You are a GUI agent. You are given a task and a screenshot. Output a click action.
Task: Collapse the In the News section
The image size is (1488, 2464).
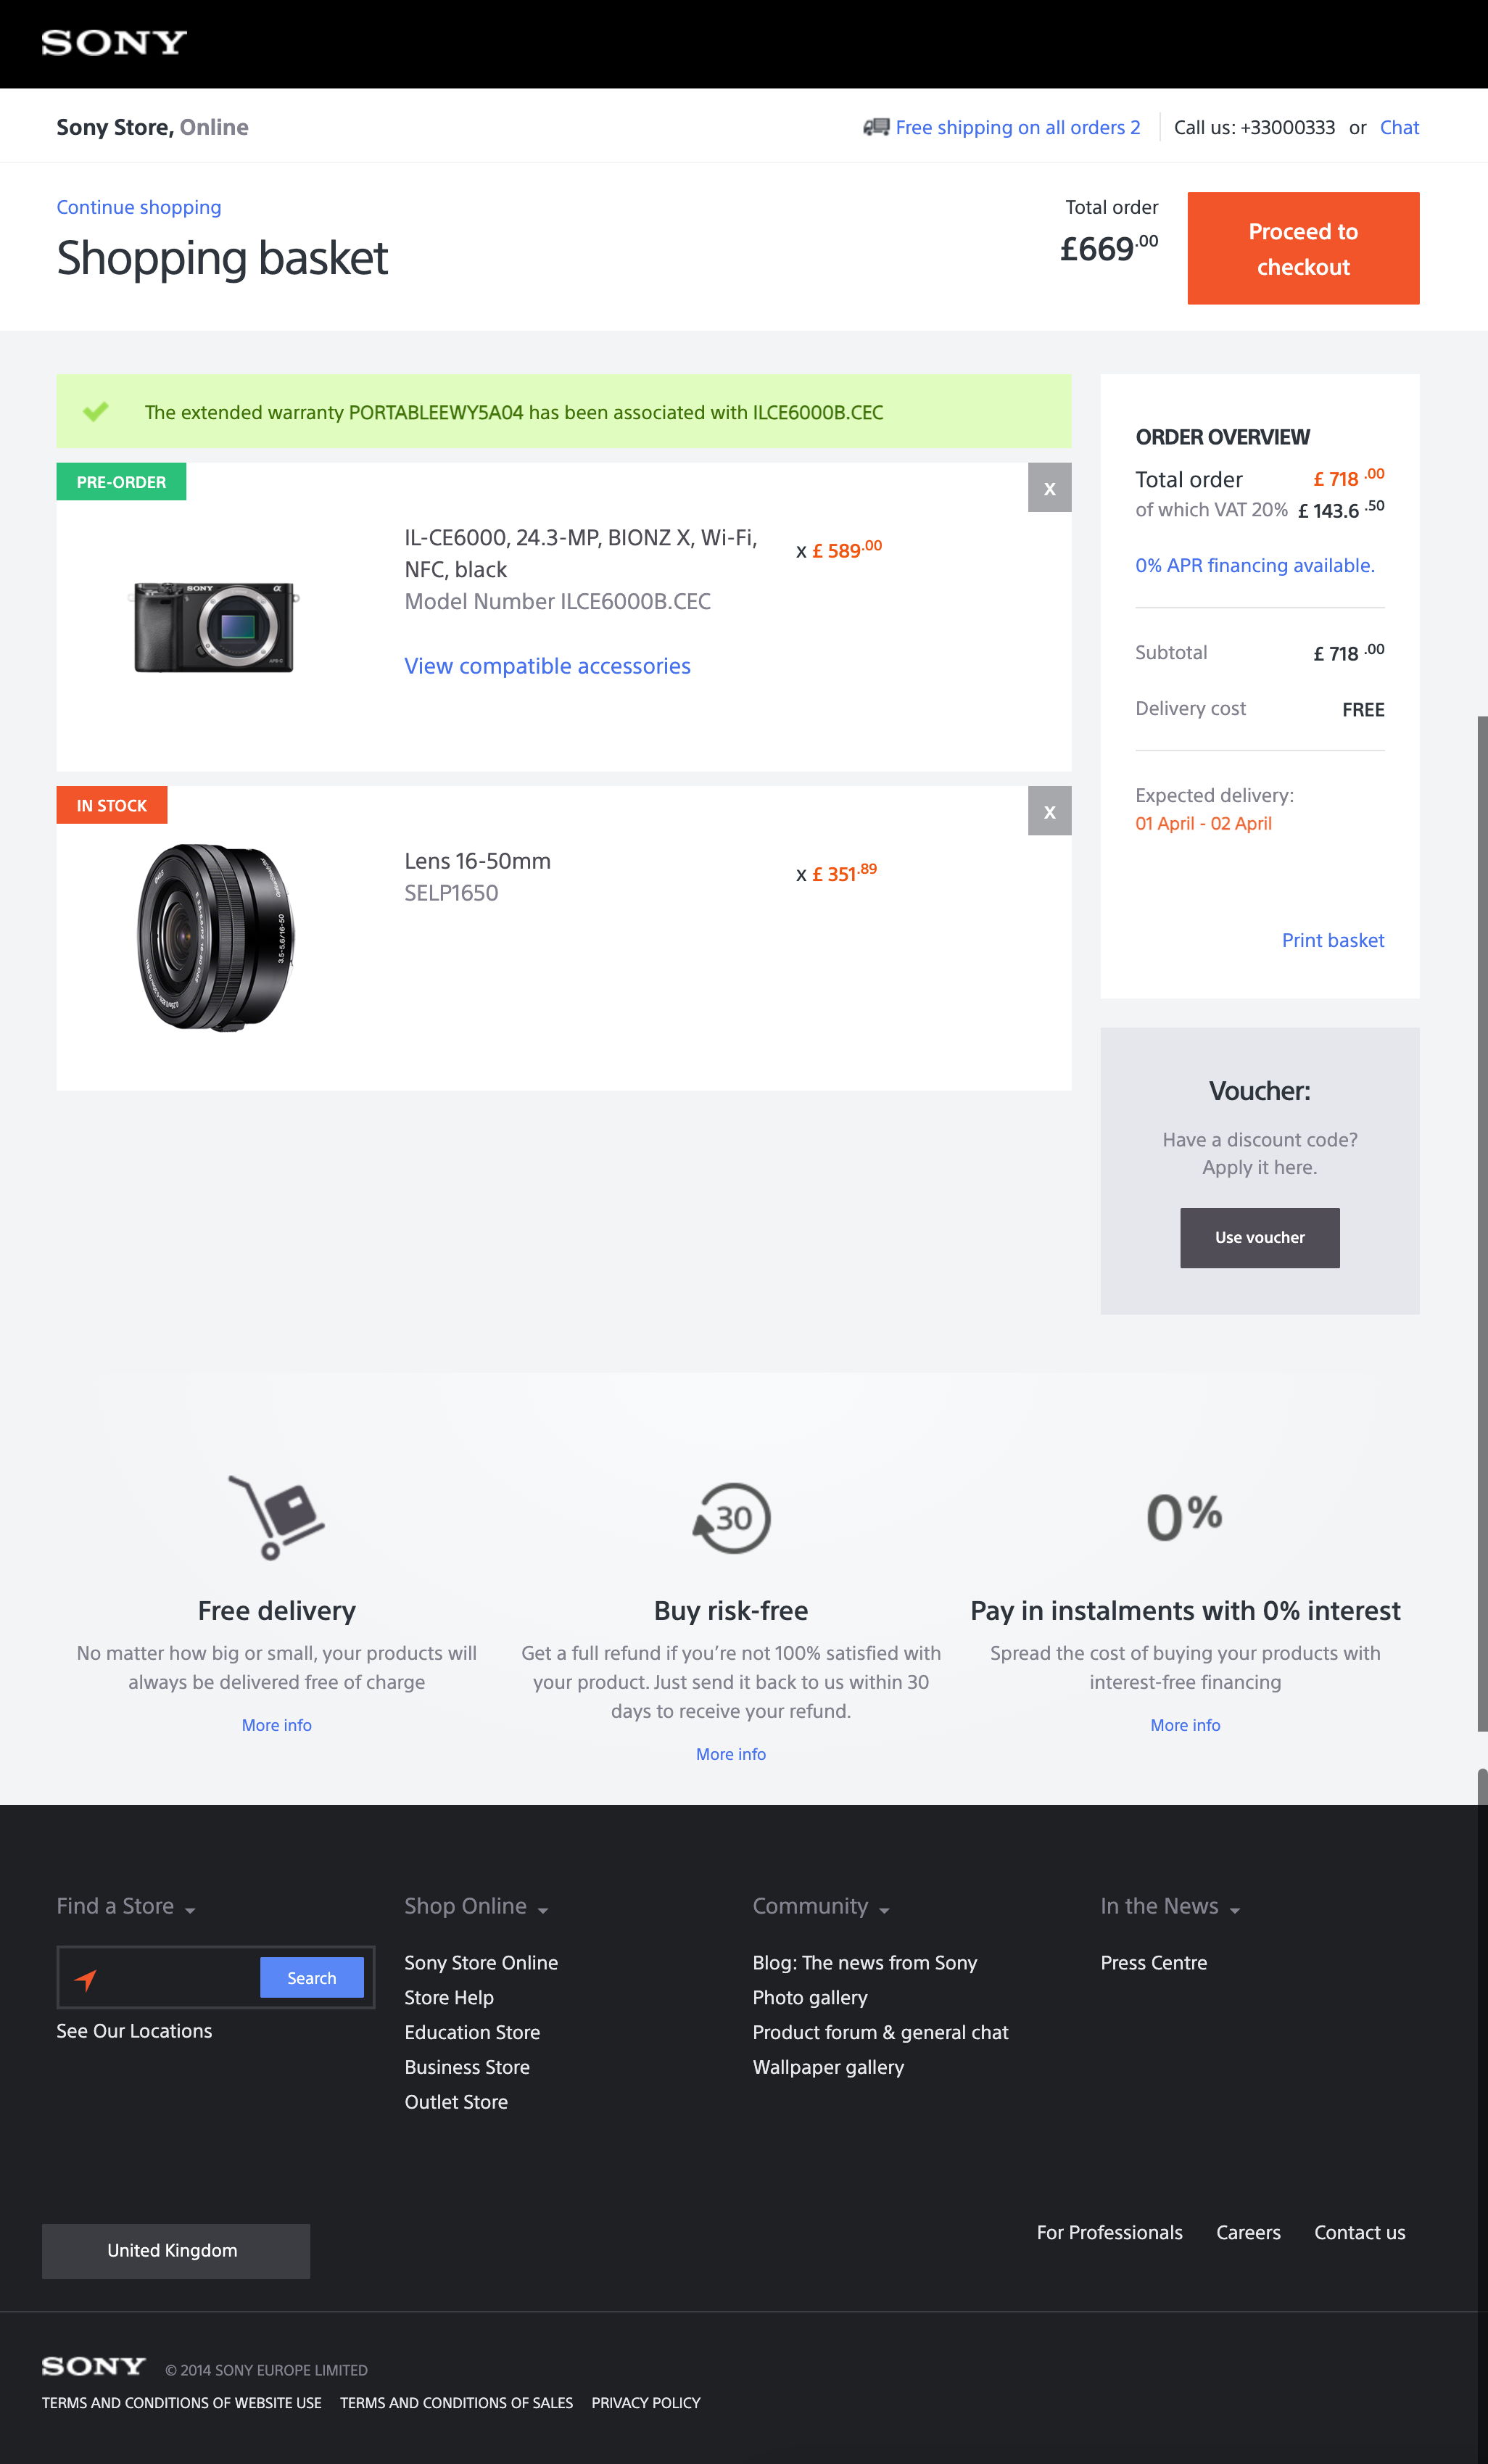pos(1170,1906)
